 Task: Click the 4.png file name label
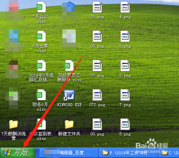[x=125, y=17]
